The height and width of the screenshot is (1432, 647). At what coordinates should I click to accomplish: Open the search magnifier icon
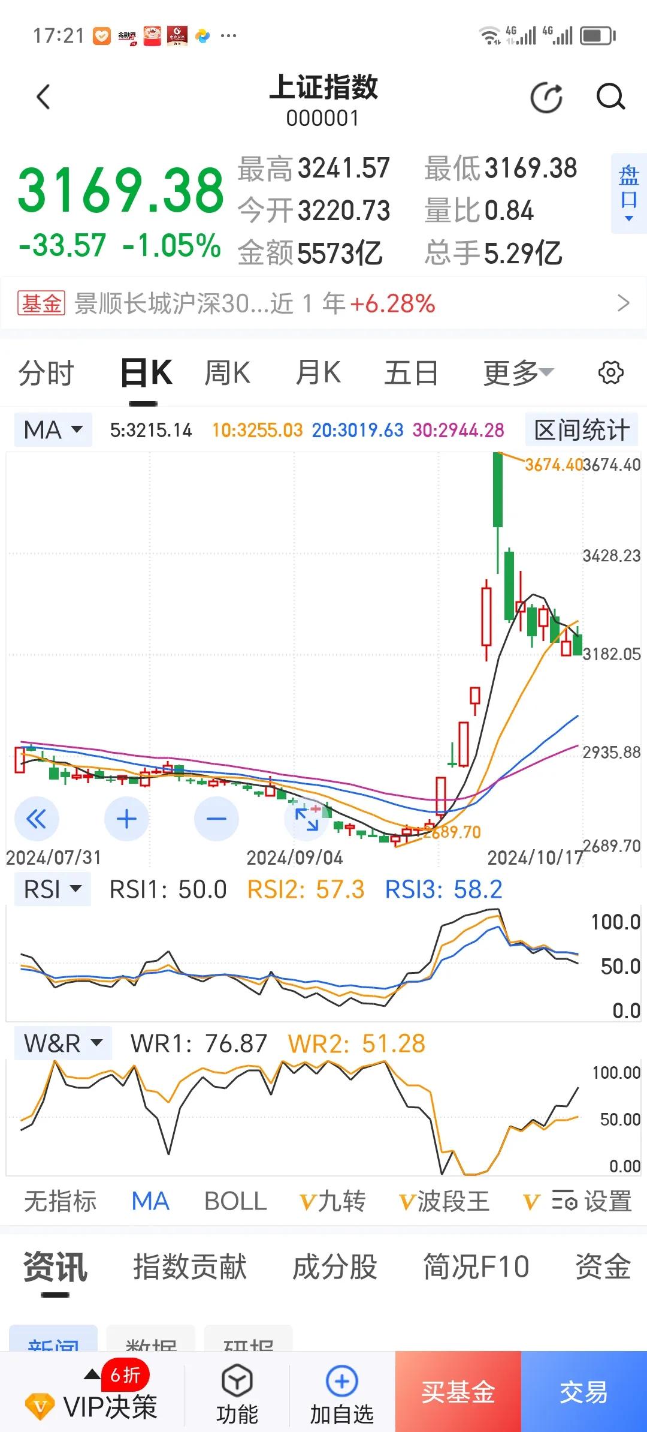point(610,97)
